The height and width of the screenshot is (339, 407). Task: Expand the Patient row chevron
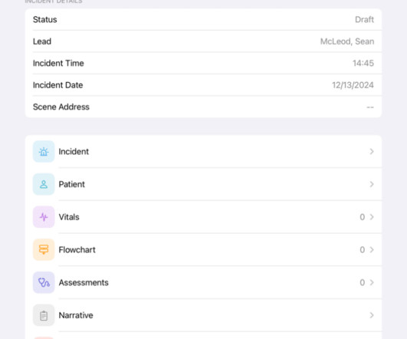coord(372,184)
